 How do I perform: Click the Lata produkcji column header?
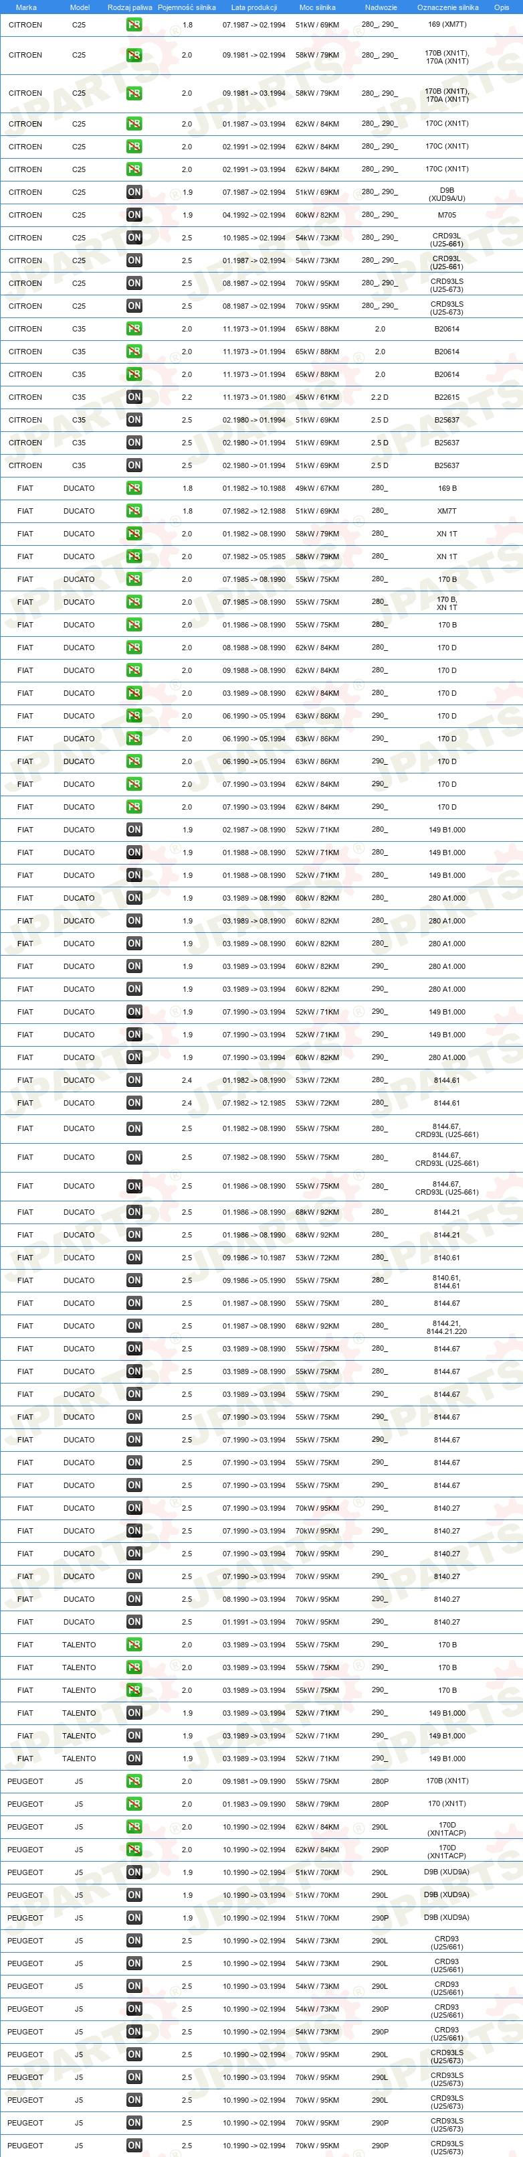pyautogui.click(x=254, y=7)
